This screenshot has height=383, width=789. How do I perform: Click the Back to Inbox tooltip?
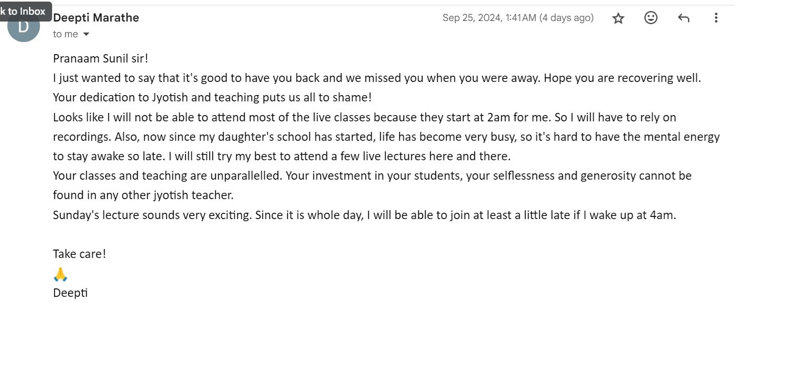pyautogui.click(x=25, y=11)
